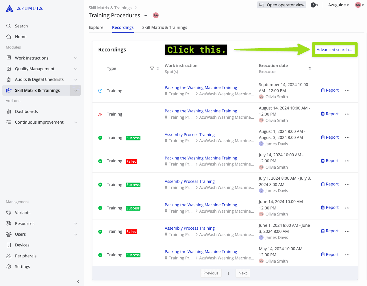Open the Variants management icon
This screenshot has width=367, height=286.
9,212
